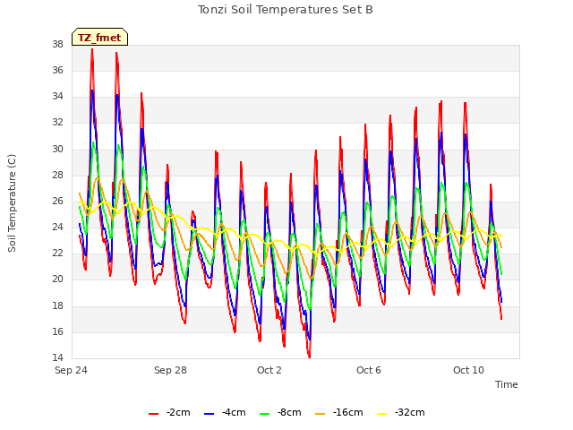This screenshot has height=430, width=573.
Task: Click the Sep 24 x-axis tick label
Action: (72, 370)
